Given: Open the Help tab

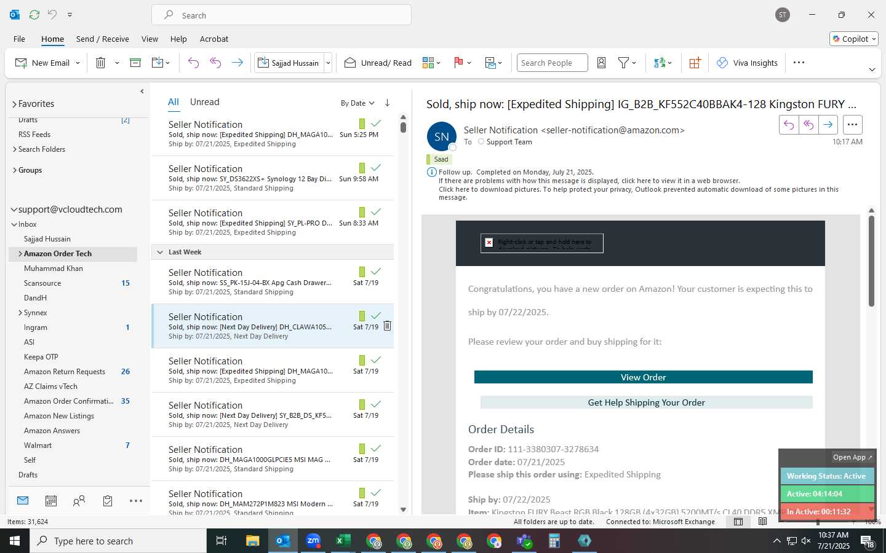Looking at the screenshot, I should [178, 39].
